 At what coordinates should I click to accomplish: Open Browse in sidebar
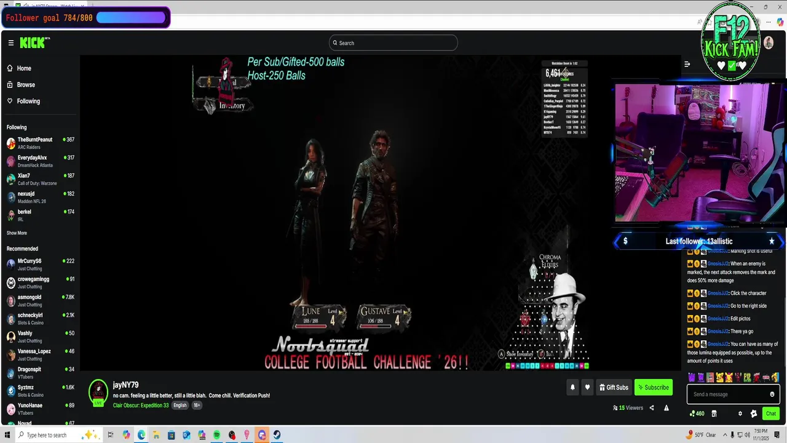tap(21, 85)
